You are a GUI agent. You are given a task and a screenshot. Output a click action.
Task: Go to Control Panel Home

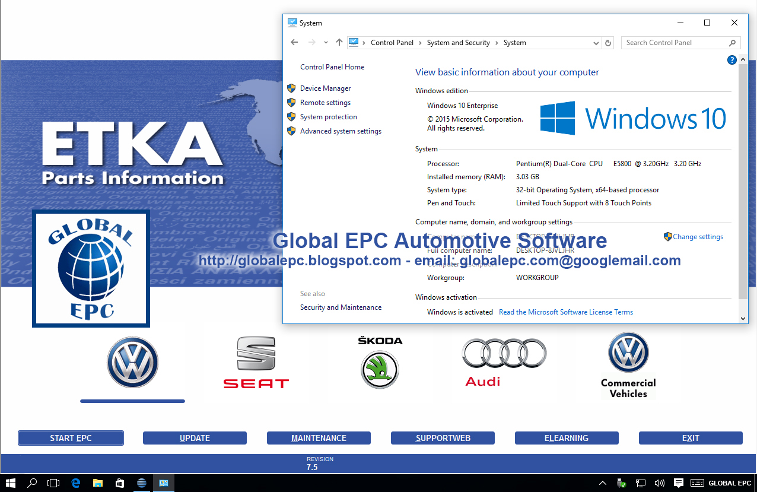[332, 67]
